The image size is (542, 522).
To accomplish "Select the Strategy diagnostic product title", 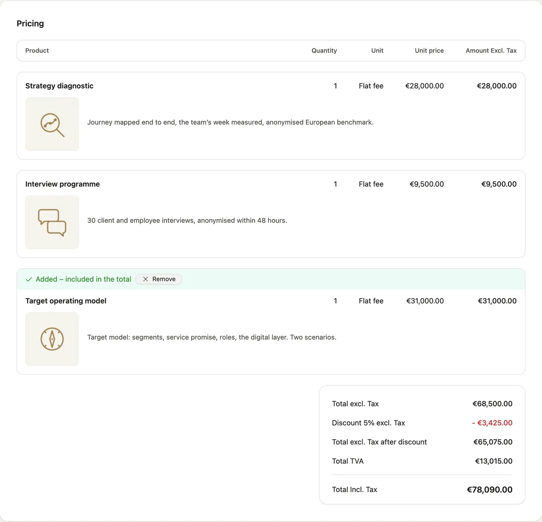I will click(59, 86).
